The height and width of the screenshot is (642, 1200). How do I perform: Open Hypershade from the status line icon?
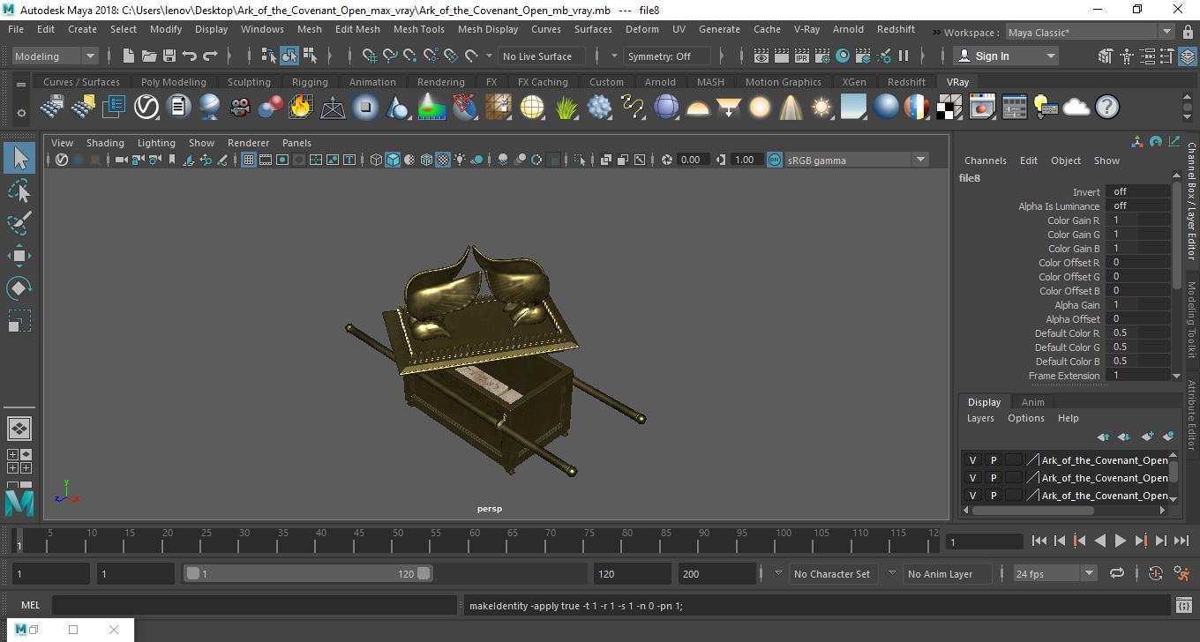(x=843, y=56)
